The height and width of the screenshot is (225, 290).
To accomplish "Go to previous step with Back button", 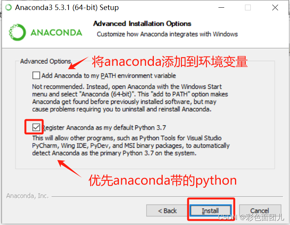I will 167,211.
